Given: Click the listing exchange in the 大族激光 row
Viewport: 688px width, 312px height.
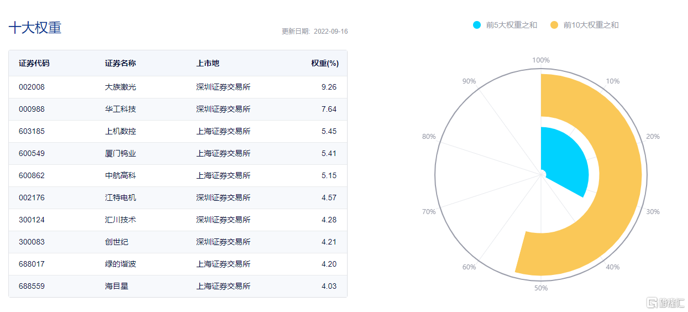Looking at the screenshot, I should (223, 87).
